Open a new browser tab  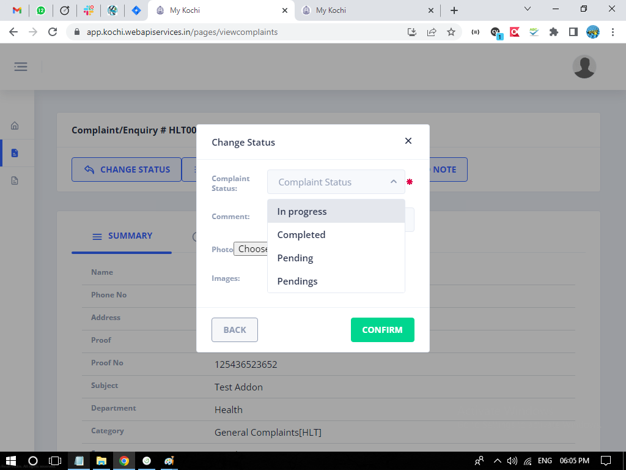click(x=454, y=10)
